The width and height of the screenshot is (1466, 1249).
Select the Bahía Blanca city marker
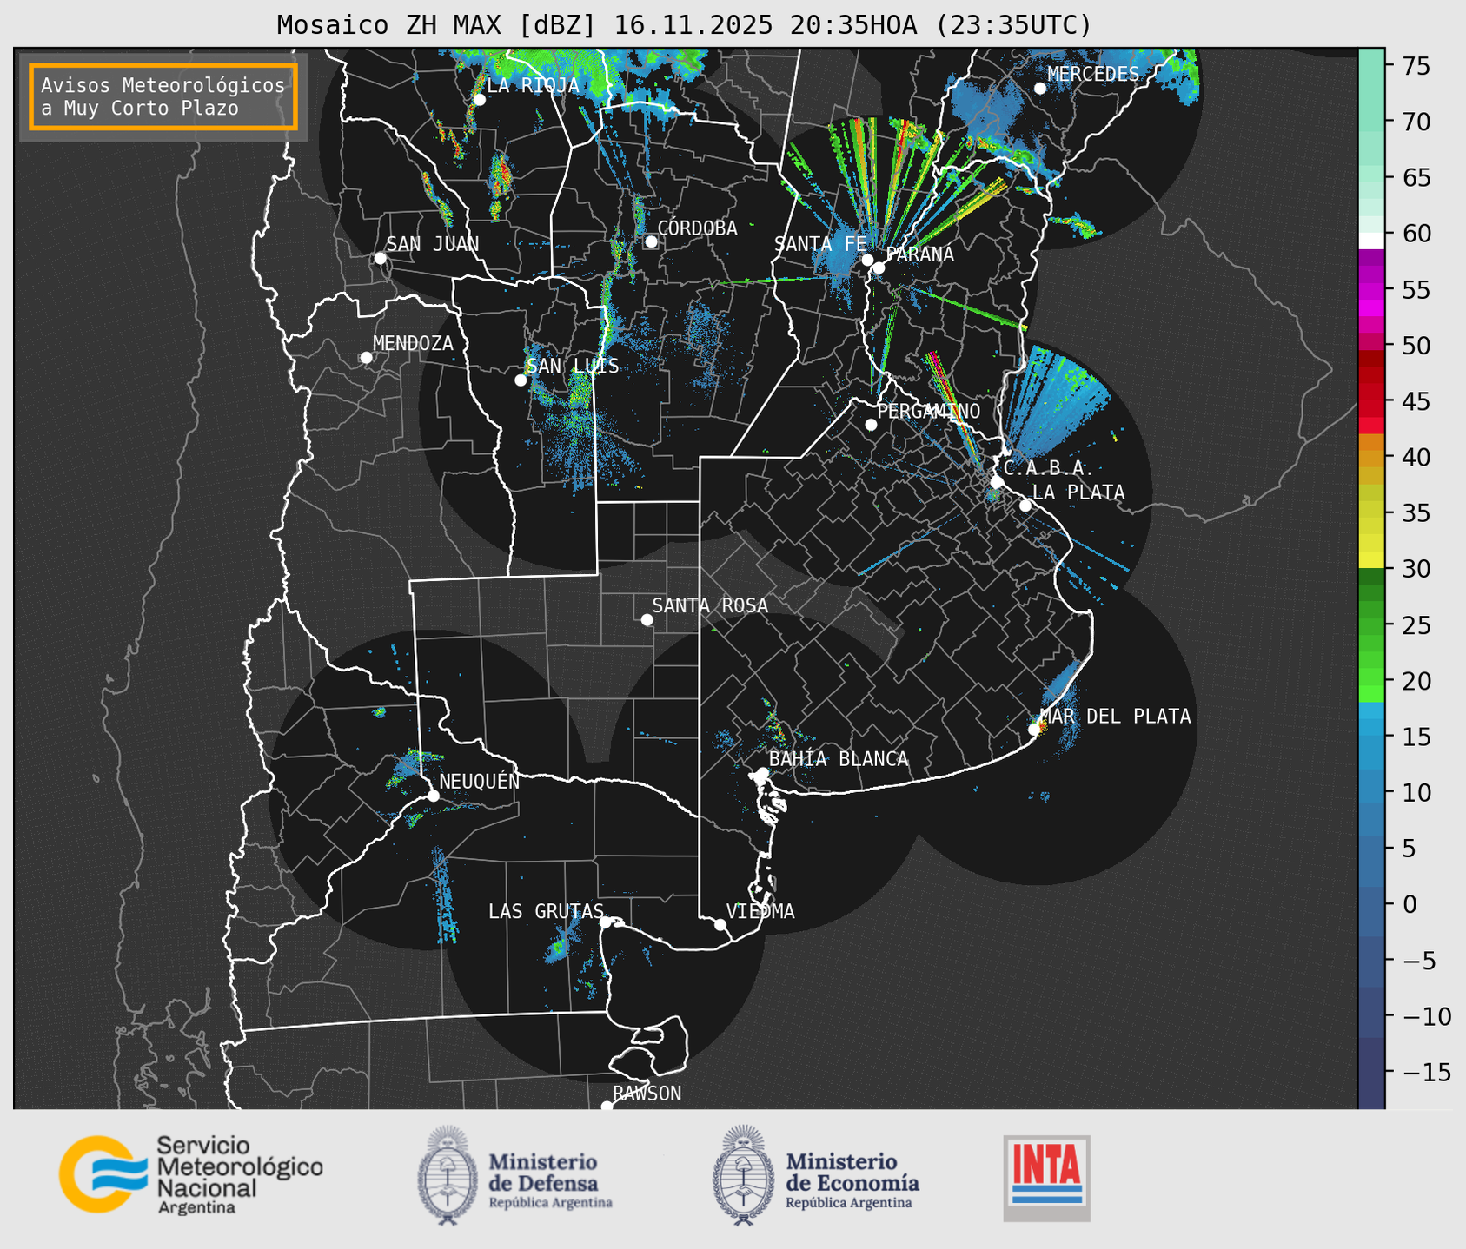[762, 773]
